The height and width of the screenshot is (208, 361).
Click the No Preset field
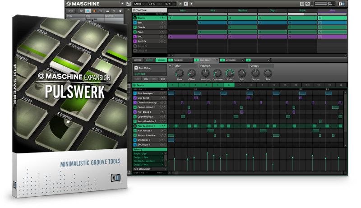pyautogui.click(x=150, y=74)
